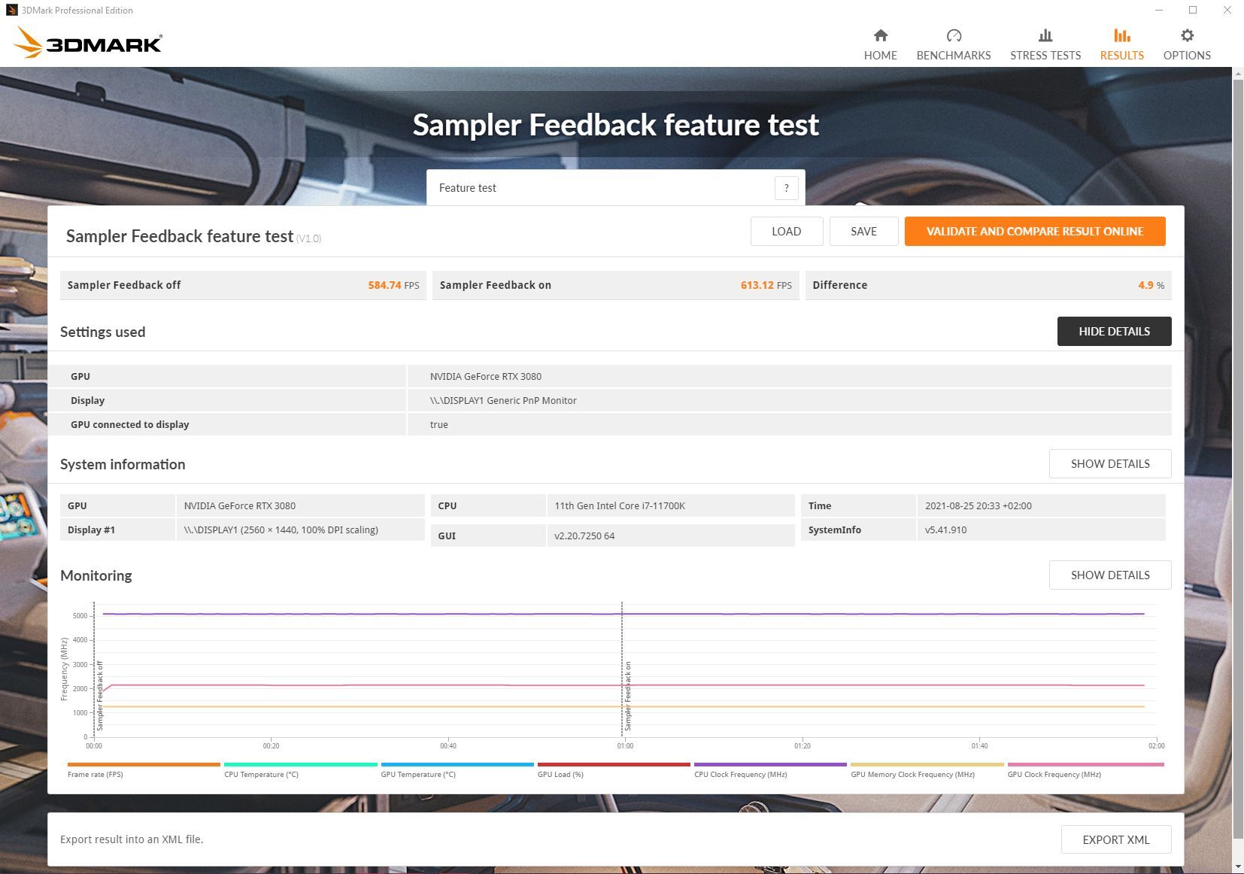The height and width of the screenshot is (874, 1244).
Task: Click the 3DMark title bar app icon
Action: (11, 10)
